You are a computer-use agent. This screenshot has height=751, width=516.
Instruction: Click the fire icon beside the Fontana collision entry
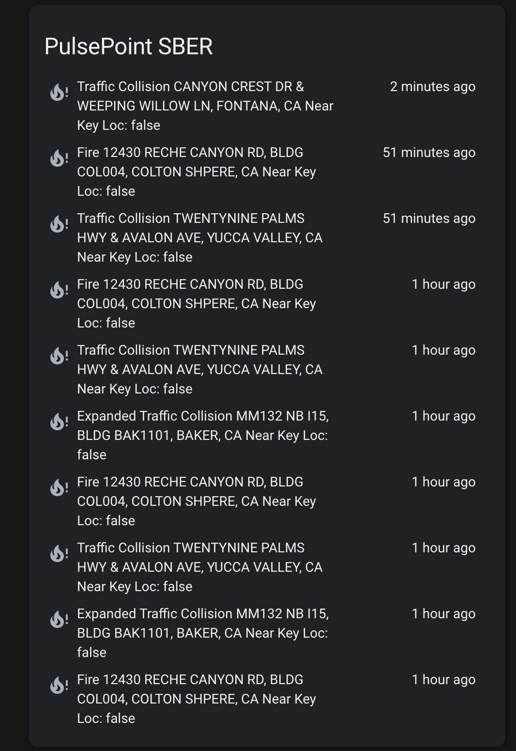pyautogui.click(x=59, y=92)
